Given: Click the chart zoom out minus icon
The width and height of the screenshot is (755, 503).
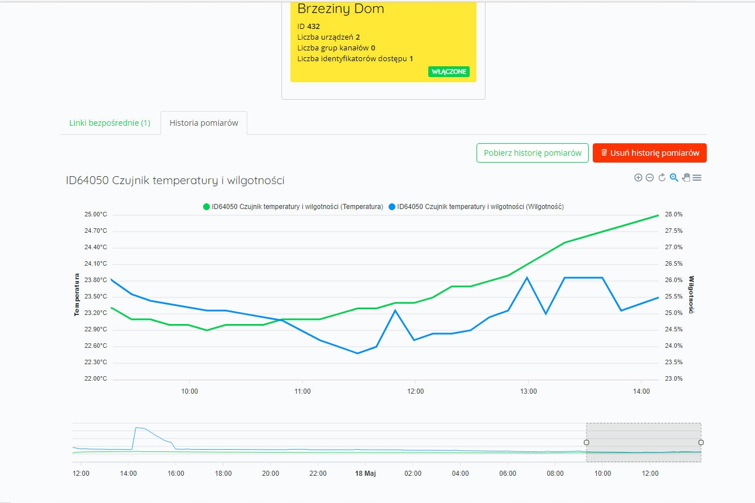Looking at the screenshot, I should (x=650, y=178).
